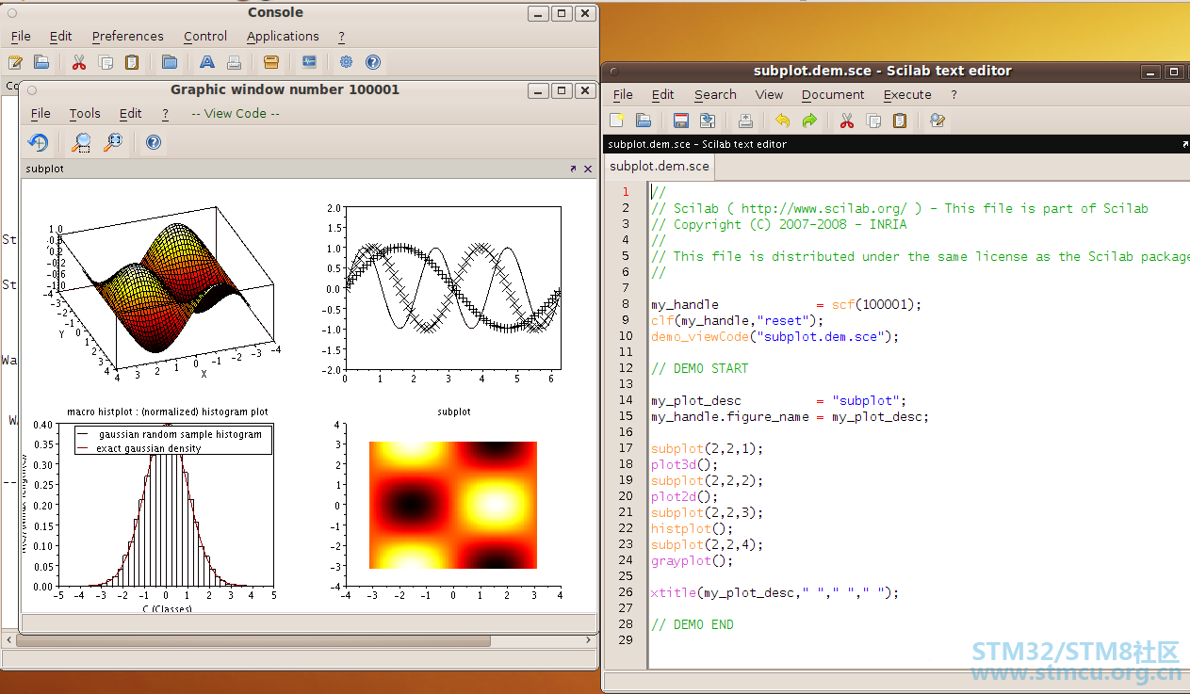Click code line 'grayplot();' in editor
Image resolution: width=1190 pixels, height=694 pixels.
[x=692, y=560]
